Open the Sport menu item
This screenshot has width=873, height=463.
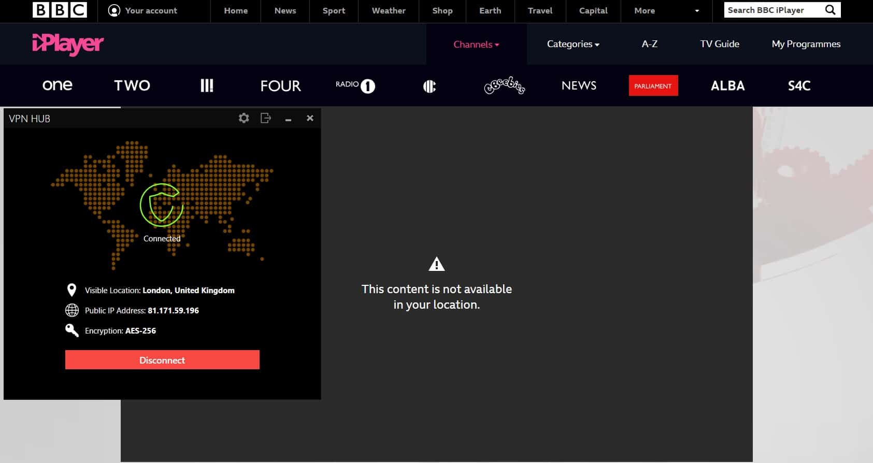coord(334,10)
